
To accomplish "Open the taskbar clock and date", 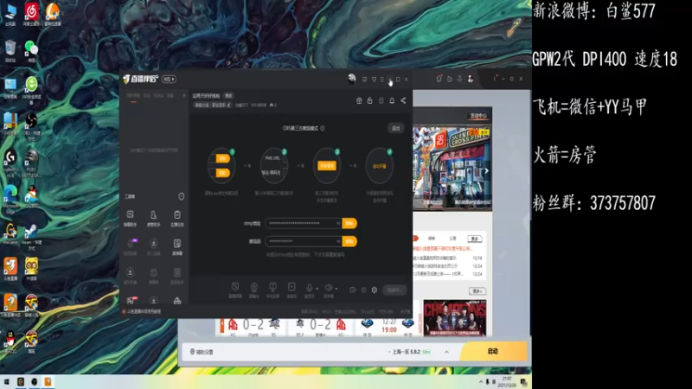I will point(507,382).
